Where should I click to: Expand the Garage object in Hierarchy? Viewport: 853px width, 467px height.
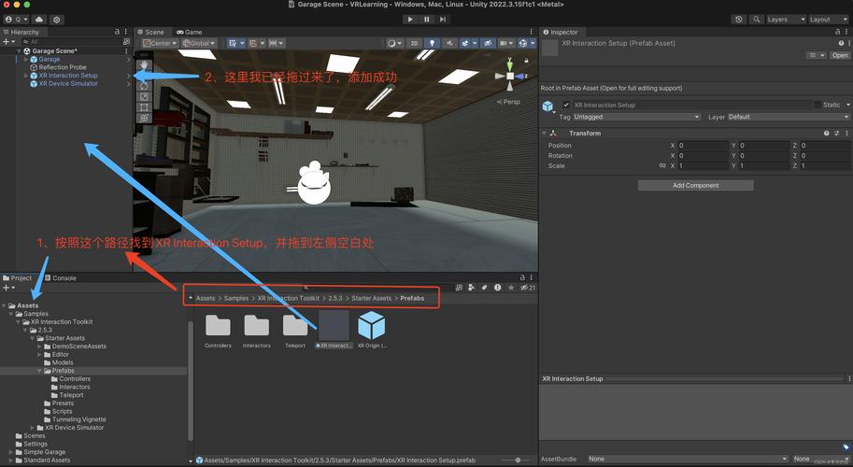pos(26,59)
